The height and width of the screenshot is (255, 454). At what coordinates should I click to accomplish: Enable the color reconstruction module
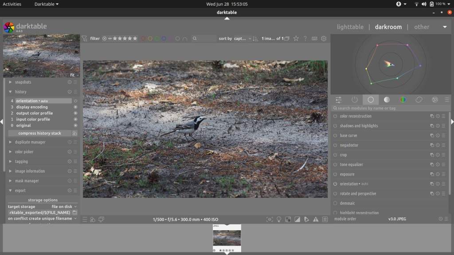(x=335, y=116)
